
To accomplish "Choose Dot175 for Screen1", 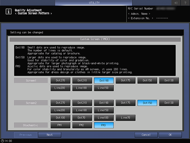I will click(126, 80).
